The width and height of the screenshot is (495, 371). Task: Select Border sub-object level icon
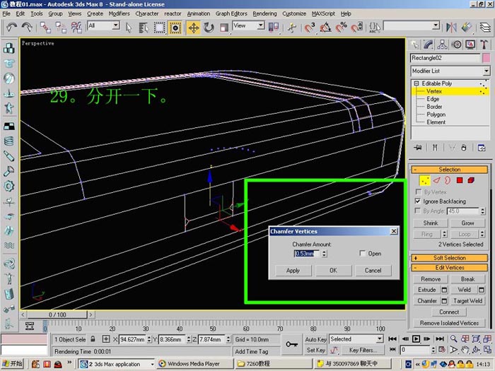coord(448,180)
